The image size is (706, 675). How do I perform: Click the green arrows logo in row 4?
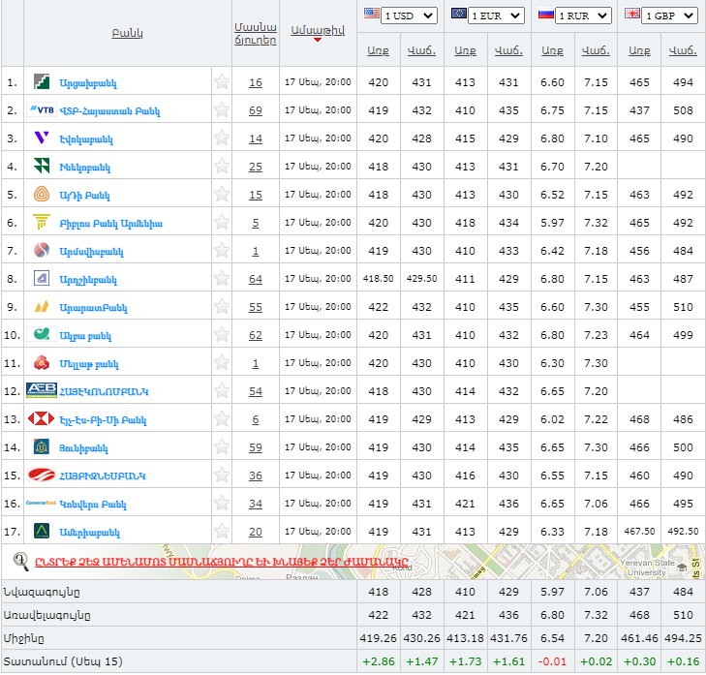click(42, 167)
